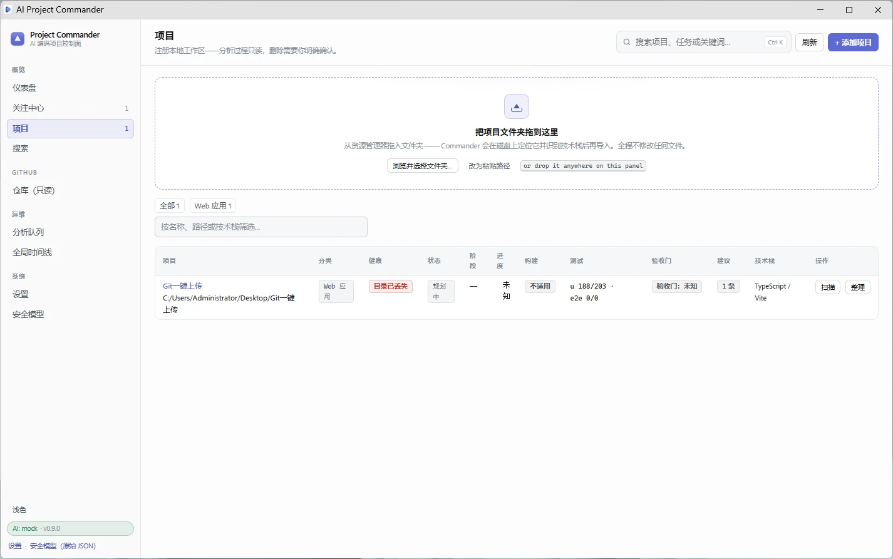Viewport: 893px width, 559px height.
Task: Select 项目 in the sidebar
Action: 70,128
